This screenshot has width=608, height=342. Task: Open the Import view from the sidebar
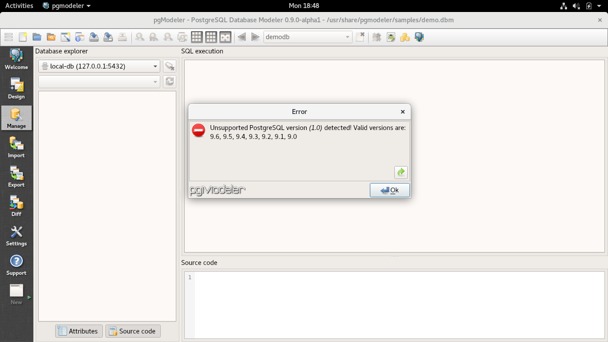tap(16, 147)
